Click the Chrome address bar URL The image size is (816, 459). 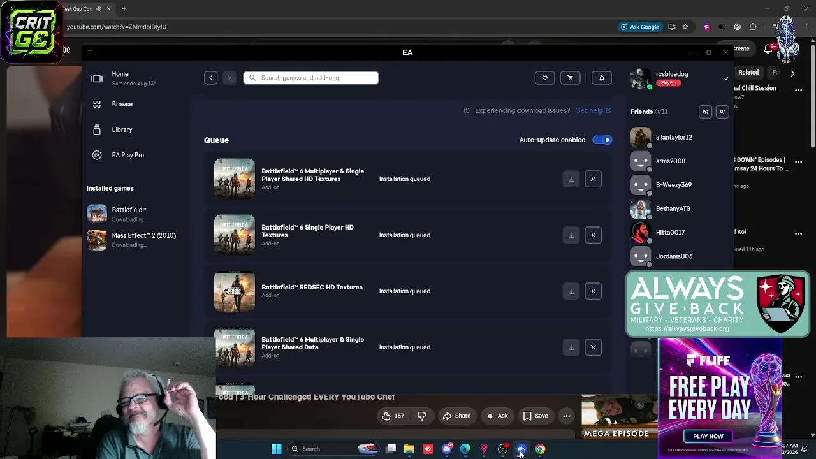117,27
